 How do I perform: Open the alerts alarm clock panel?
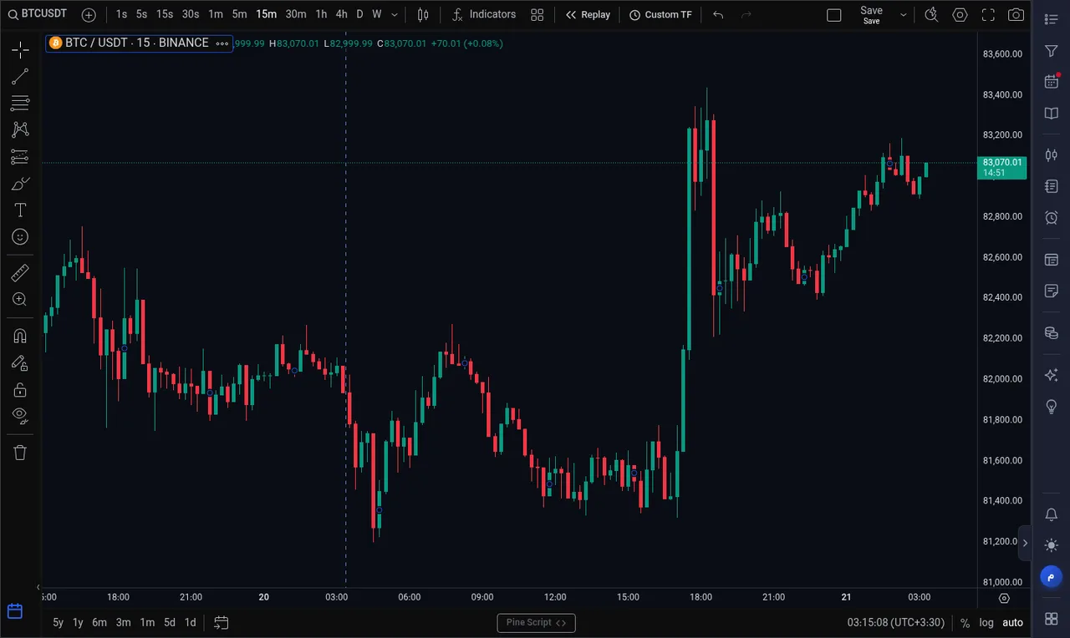1052,218
